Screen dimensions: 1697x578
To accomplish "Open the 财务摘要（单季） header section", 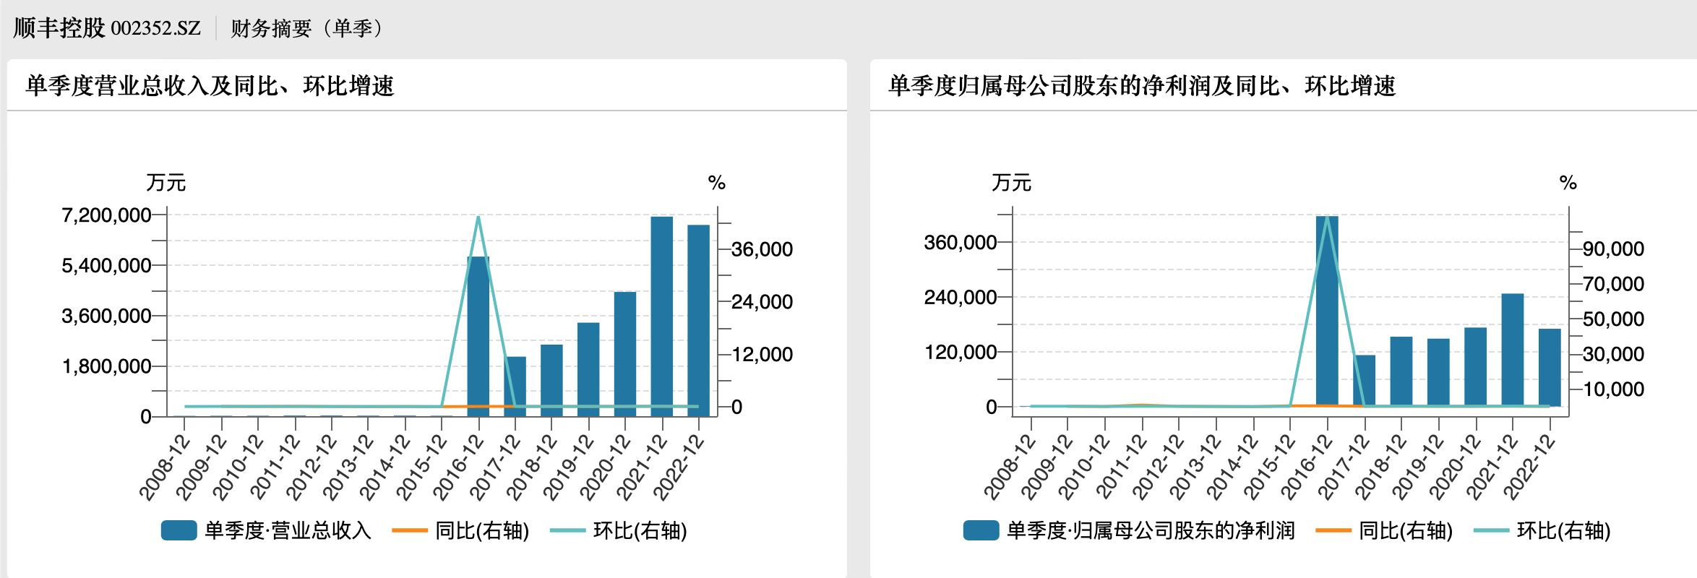I will (309, 28).
